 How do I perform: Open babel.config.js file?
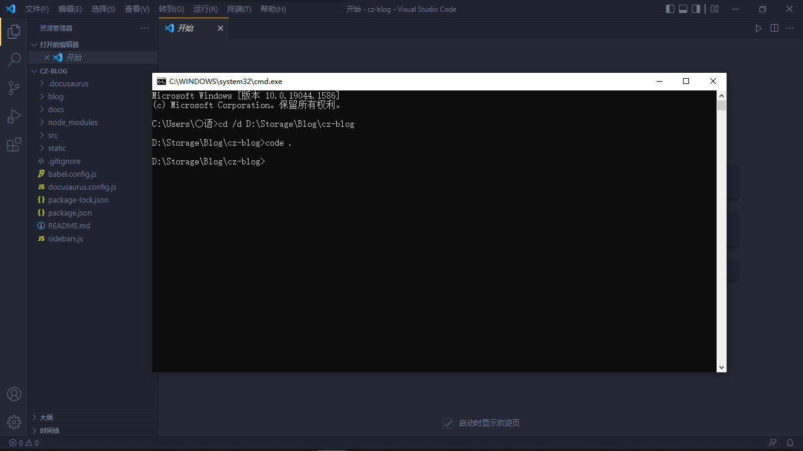pyautogui.click(x=93, y=174)
